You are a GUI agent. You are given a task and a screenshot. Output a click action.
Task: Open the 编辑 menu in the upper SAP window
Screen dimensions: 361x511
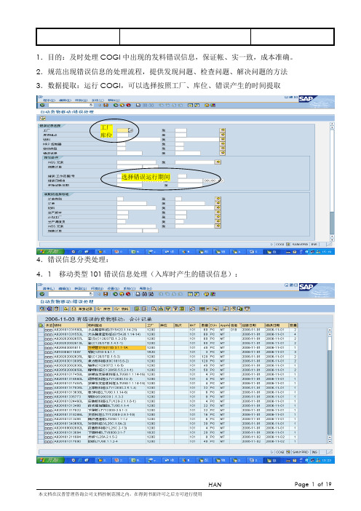(61, 100)
